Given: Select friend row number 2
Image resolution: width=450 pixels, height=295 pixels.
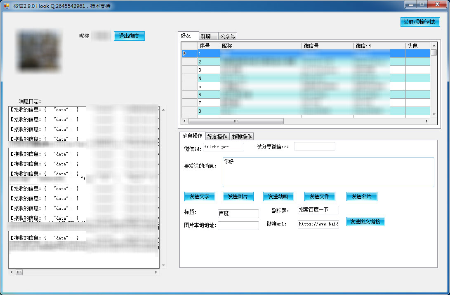Looking at the screenshot, I should (306, 62).
